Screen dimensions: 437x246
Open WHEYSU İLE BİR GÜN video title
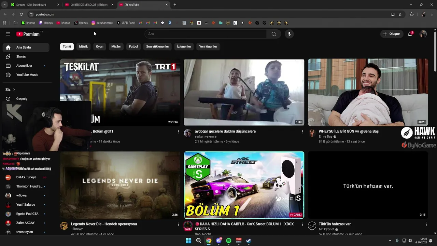click(x=349, y=131)
